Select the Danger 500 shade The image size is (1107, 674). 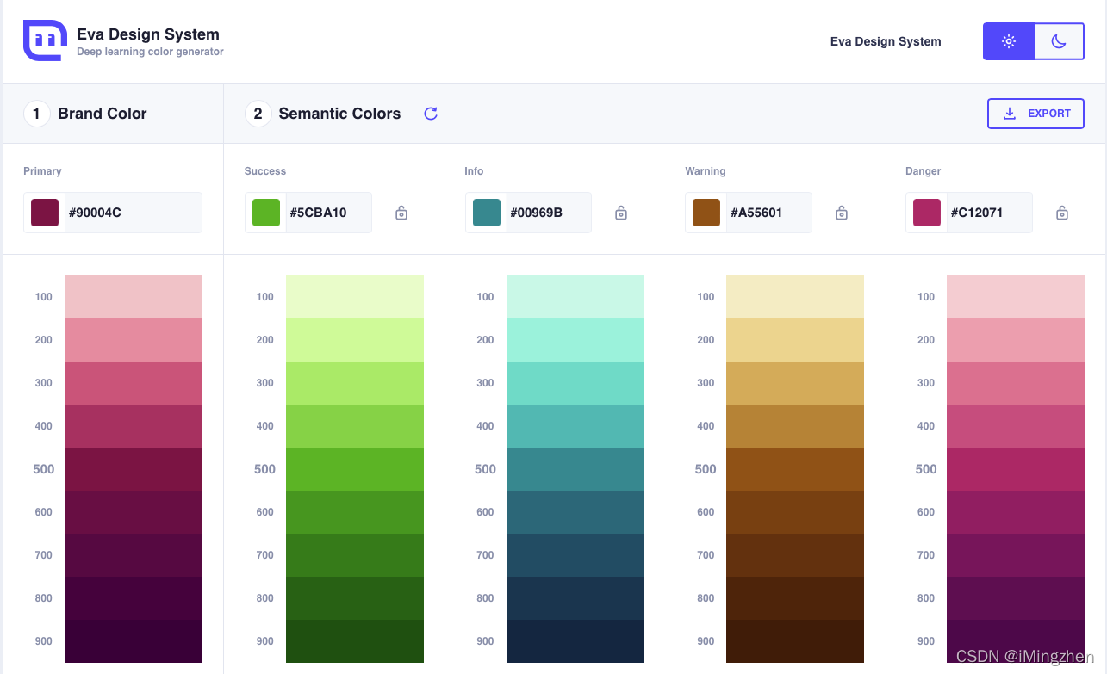point(1016,469)
